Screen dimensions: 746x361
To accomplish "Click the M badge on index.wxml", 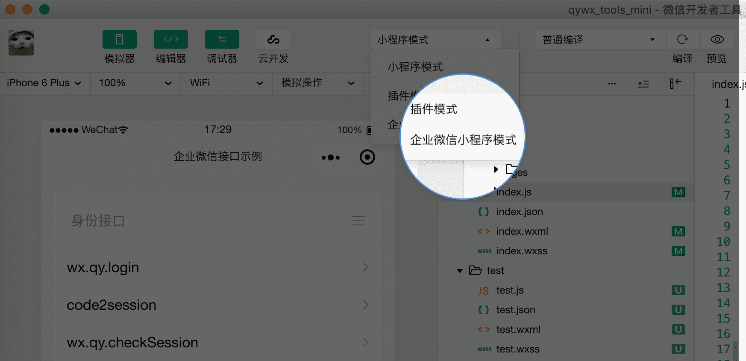I will pos(678,231).
